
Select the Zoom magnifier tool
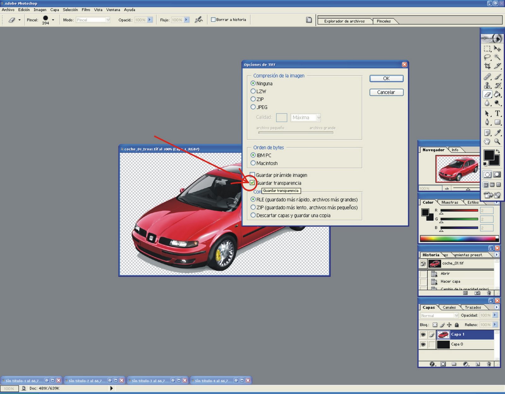point(497,141)
